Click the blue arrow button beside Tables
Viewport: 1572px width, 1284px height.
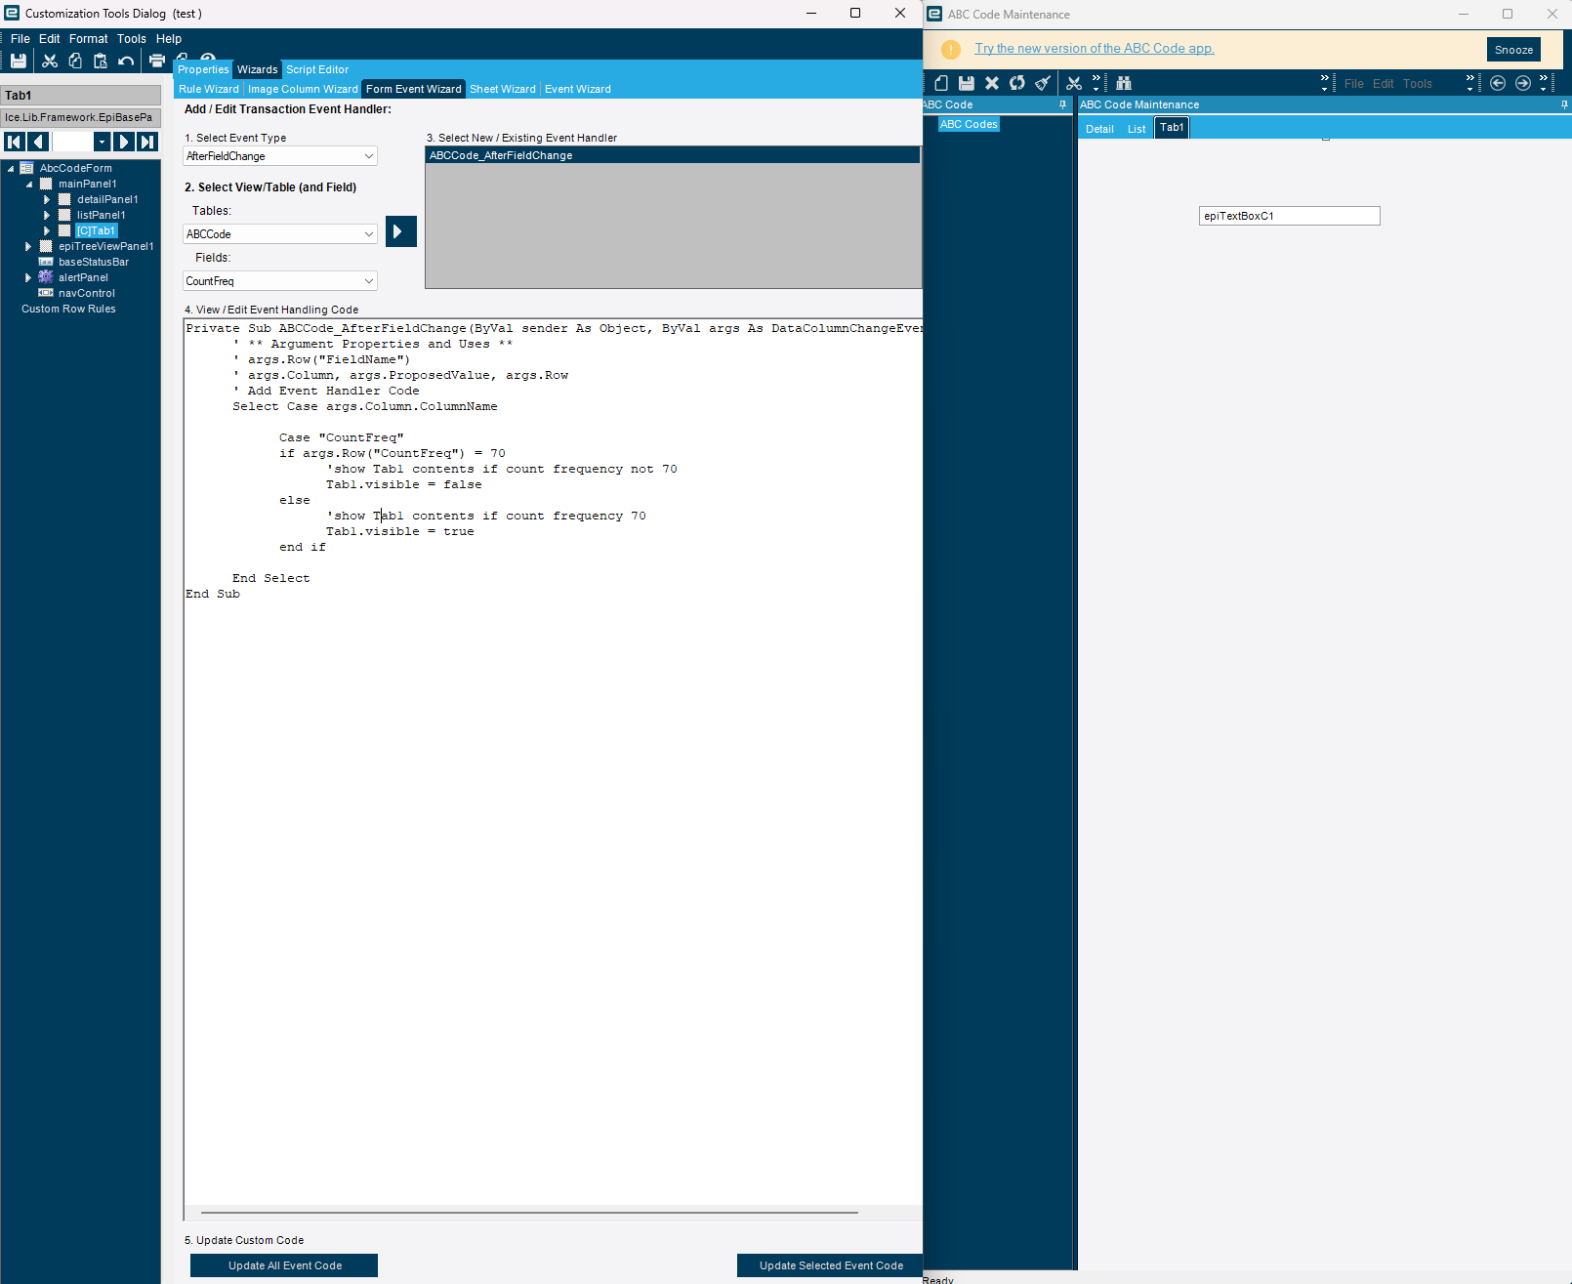(401, 231)
